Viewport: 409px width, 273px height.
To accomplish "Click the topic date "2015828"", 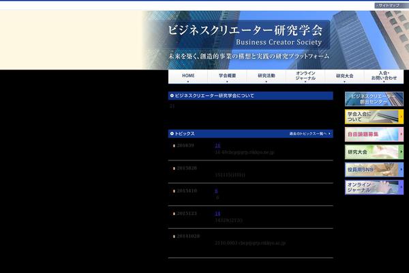I will click(x=187, y=168).
